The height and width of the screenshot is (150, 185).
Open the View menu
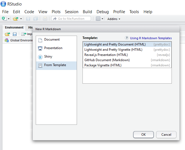point(43,12)
